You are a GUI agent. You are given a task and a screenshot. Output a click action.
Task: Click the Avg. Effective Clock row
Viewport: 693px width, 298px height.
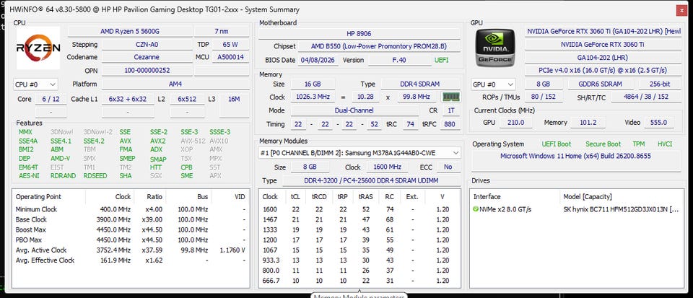(131, 260)
